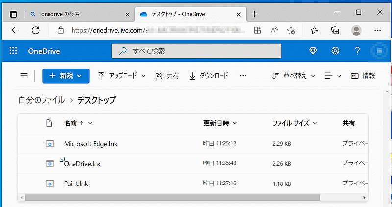Click the OneDrive header title link
The height and width of the screenshot is (207, 392).
(44, 51)
